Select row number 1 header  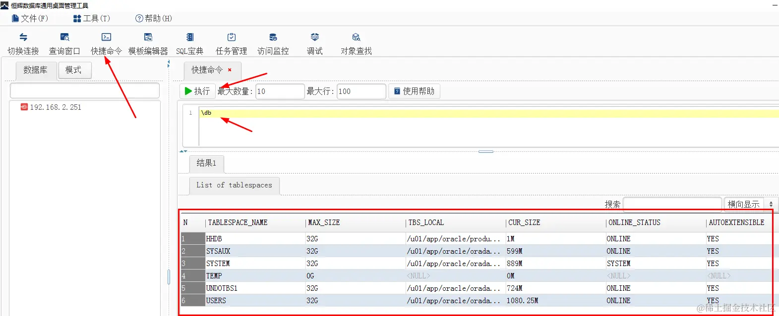(x=193, y=239)
